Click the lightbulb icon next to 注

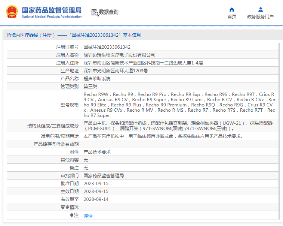(x=72, y=216)
